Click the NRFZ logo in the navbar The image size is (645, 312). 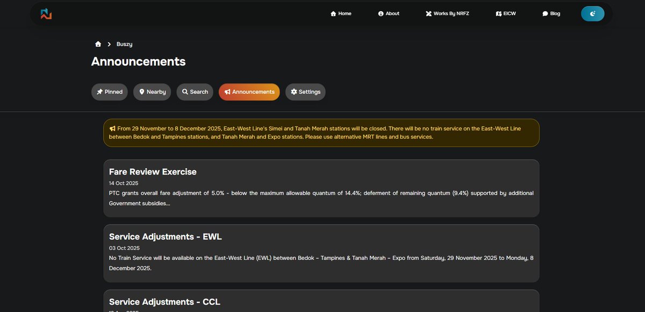point(46,14)
